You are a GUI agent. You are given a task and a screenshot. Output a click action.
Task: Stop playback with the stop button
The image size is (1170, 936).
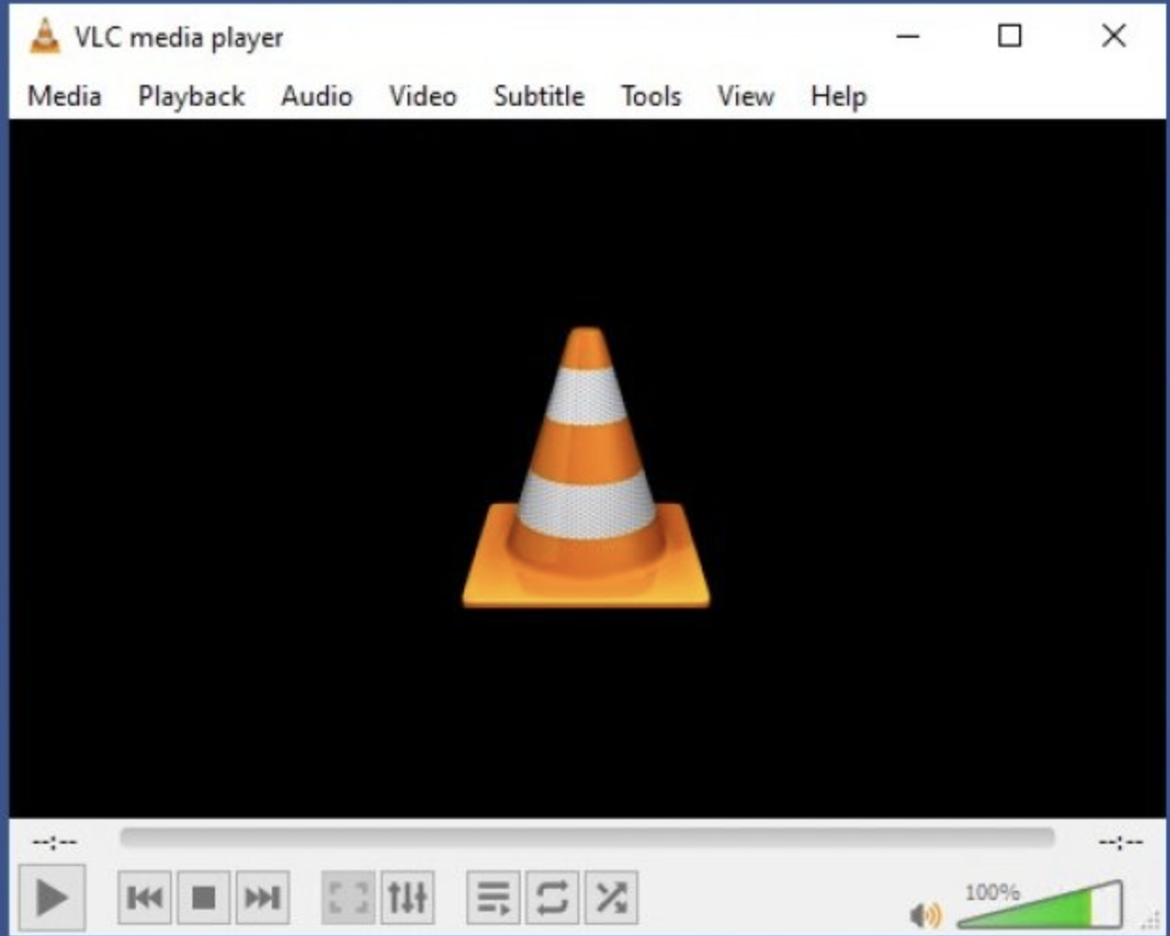(203, 897)
